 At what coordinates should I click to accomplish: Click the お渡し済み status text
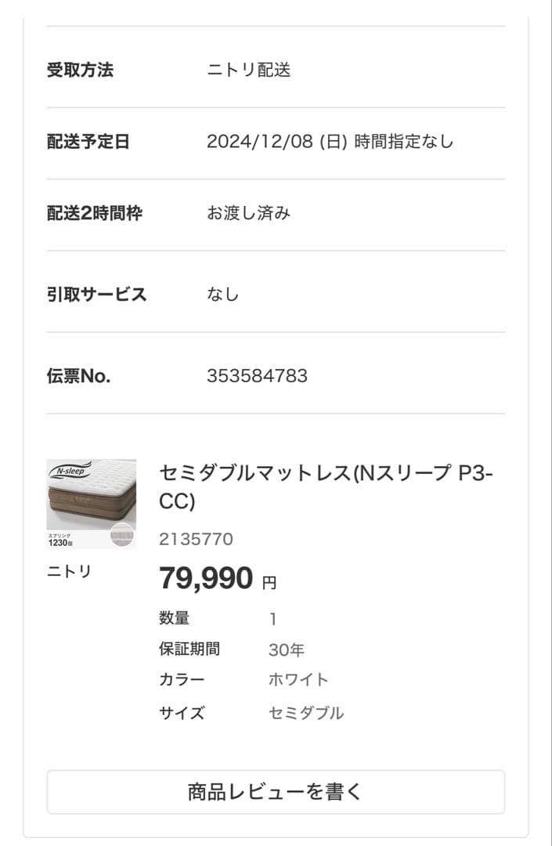tap(248, 213)
